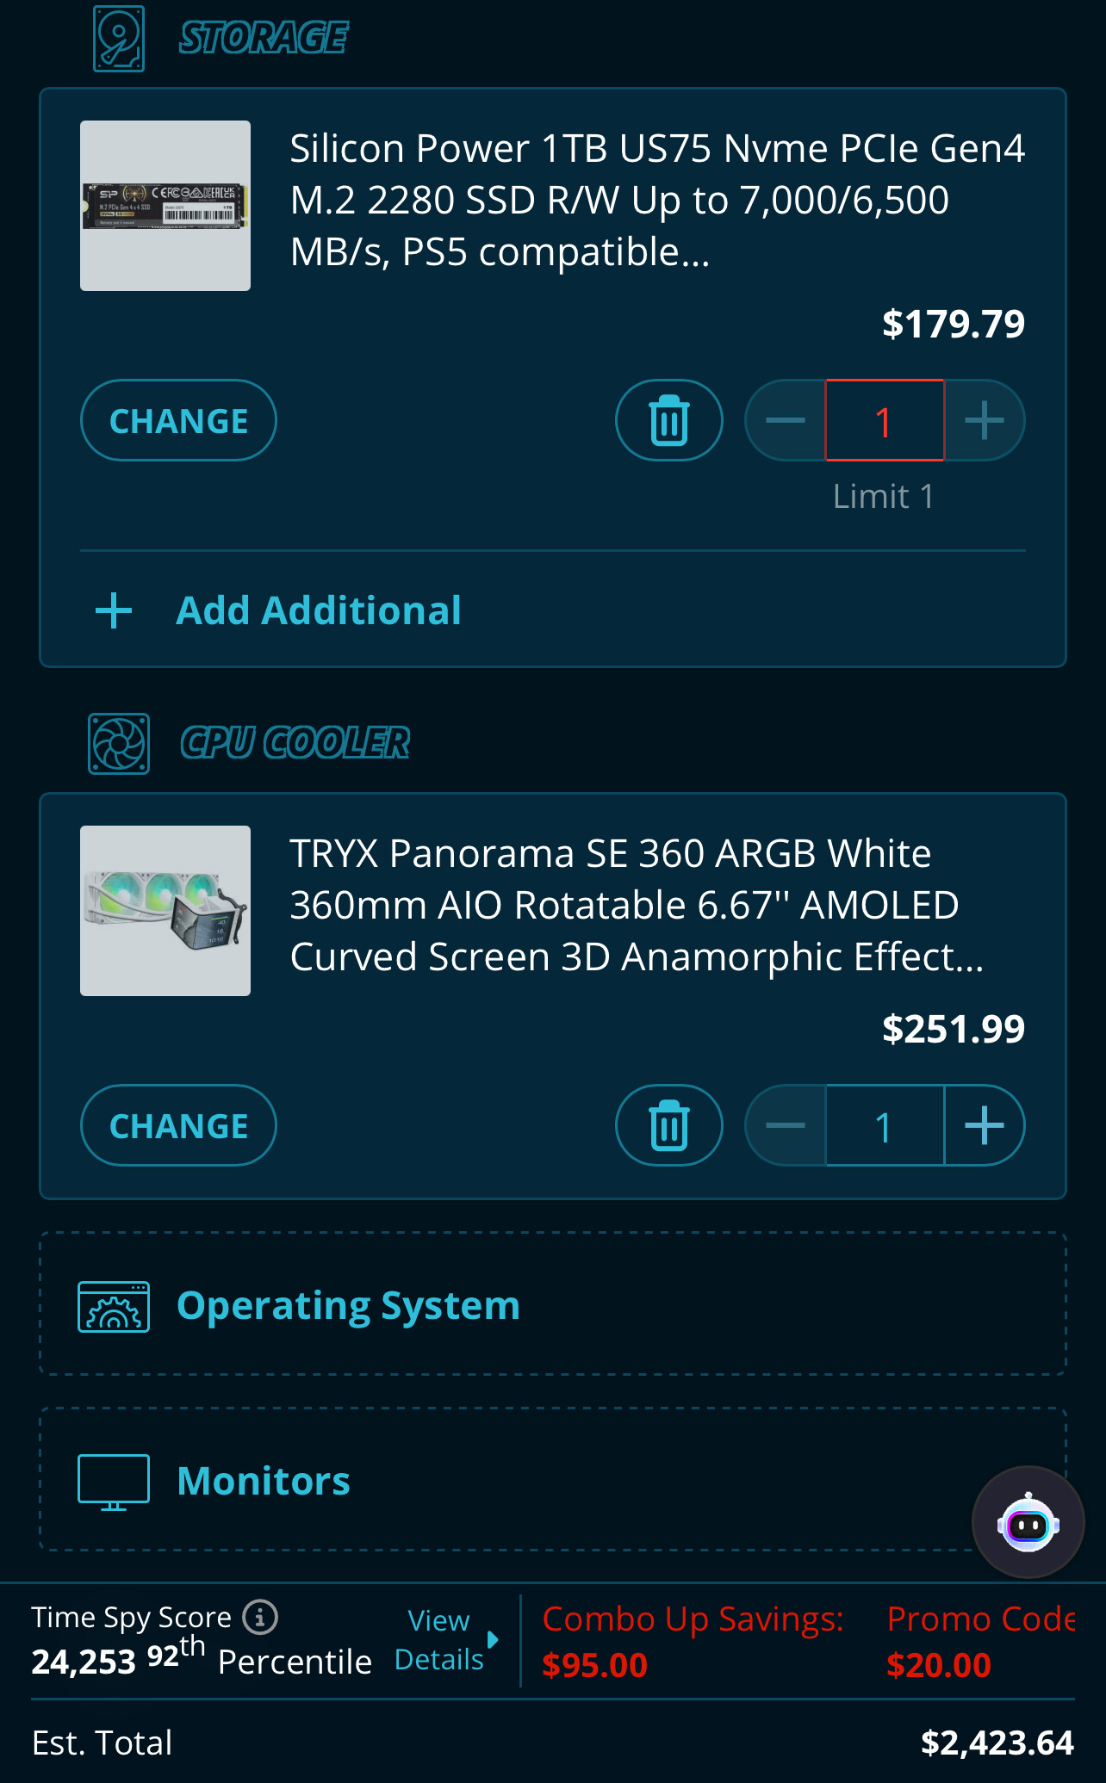Click the Storage hard drive icon
Viewport: 1106px width, 1783px height.
click(x=119, y=39)
